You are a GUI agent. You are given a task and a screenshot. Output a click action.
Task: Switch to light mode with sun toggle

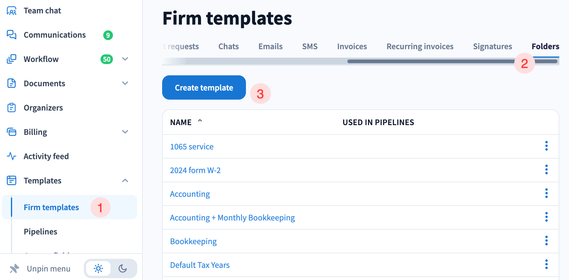98,268
